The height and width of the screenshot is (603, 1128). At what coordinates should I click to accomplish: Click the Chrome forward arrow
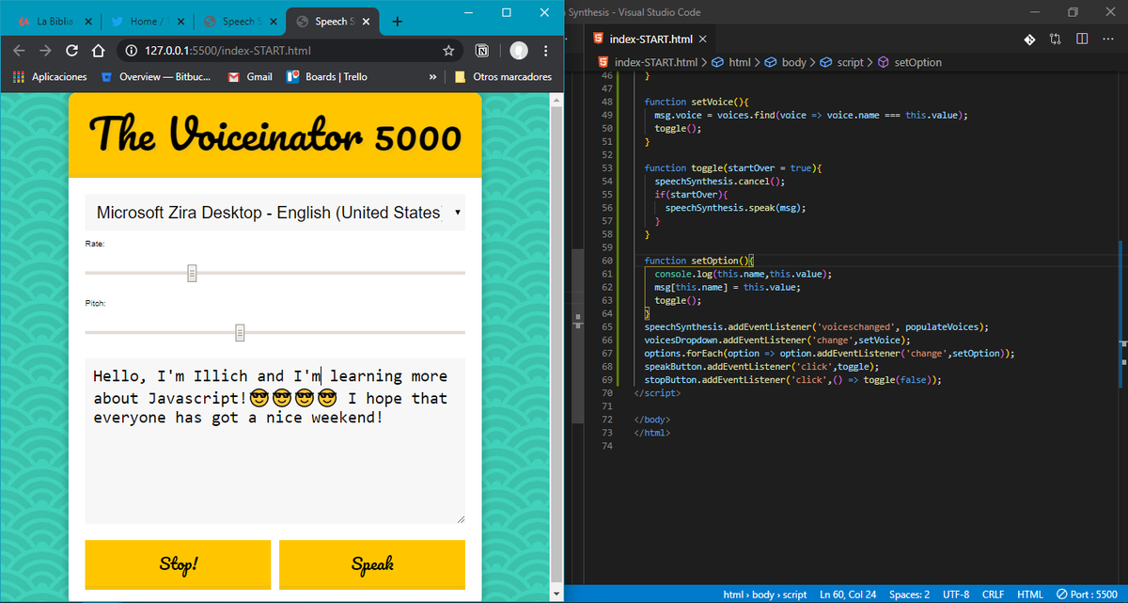pos(45,51)
